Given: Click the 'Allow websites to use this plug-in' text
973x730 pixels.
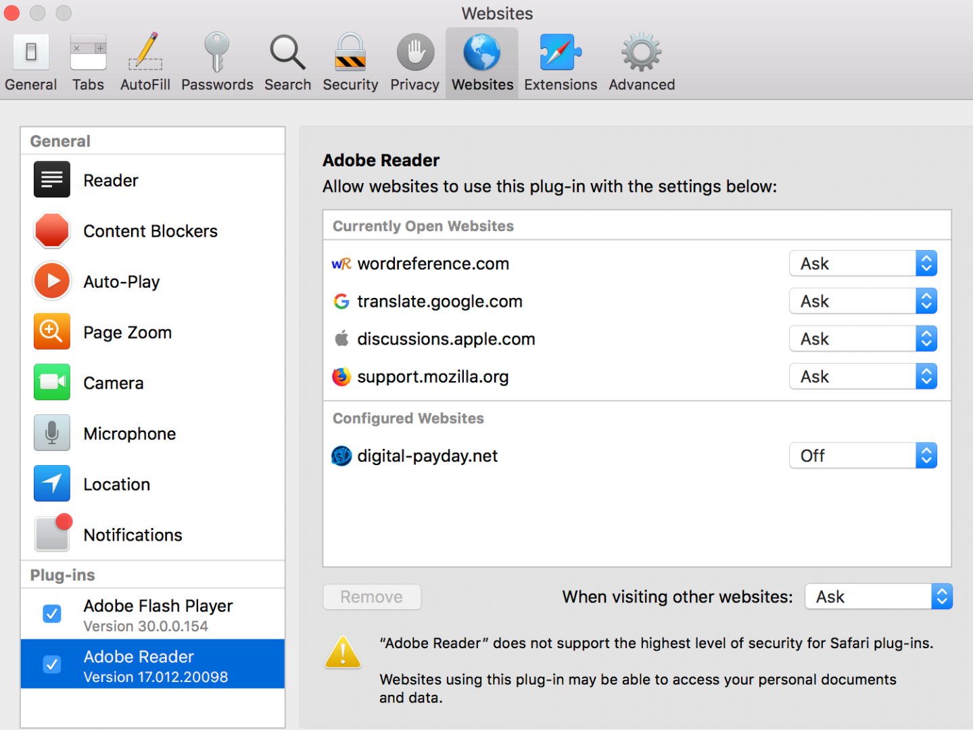Looking at the screenshot, I should click(x=550, y=187).
